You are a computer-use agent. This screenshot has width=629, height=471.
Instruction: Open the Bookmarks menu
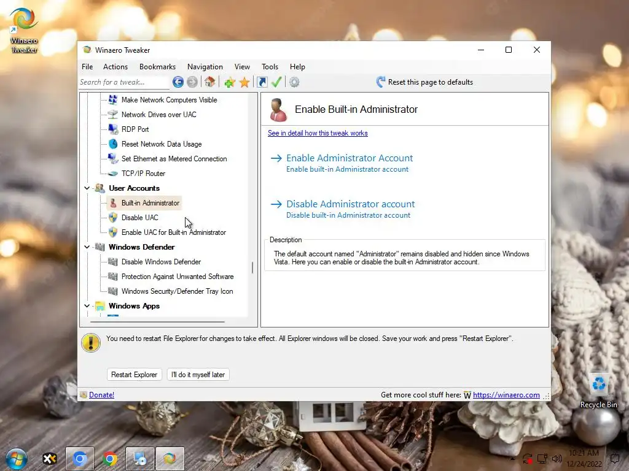click(x=157, y=67)
